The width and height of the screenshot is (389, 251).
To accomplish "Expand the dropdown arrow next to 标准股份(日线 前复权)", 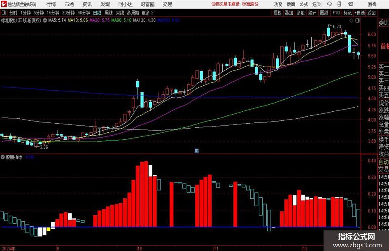I will tap(45, 20).
